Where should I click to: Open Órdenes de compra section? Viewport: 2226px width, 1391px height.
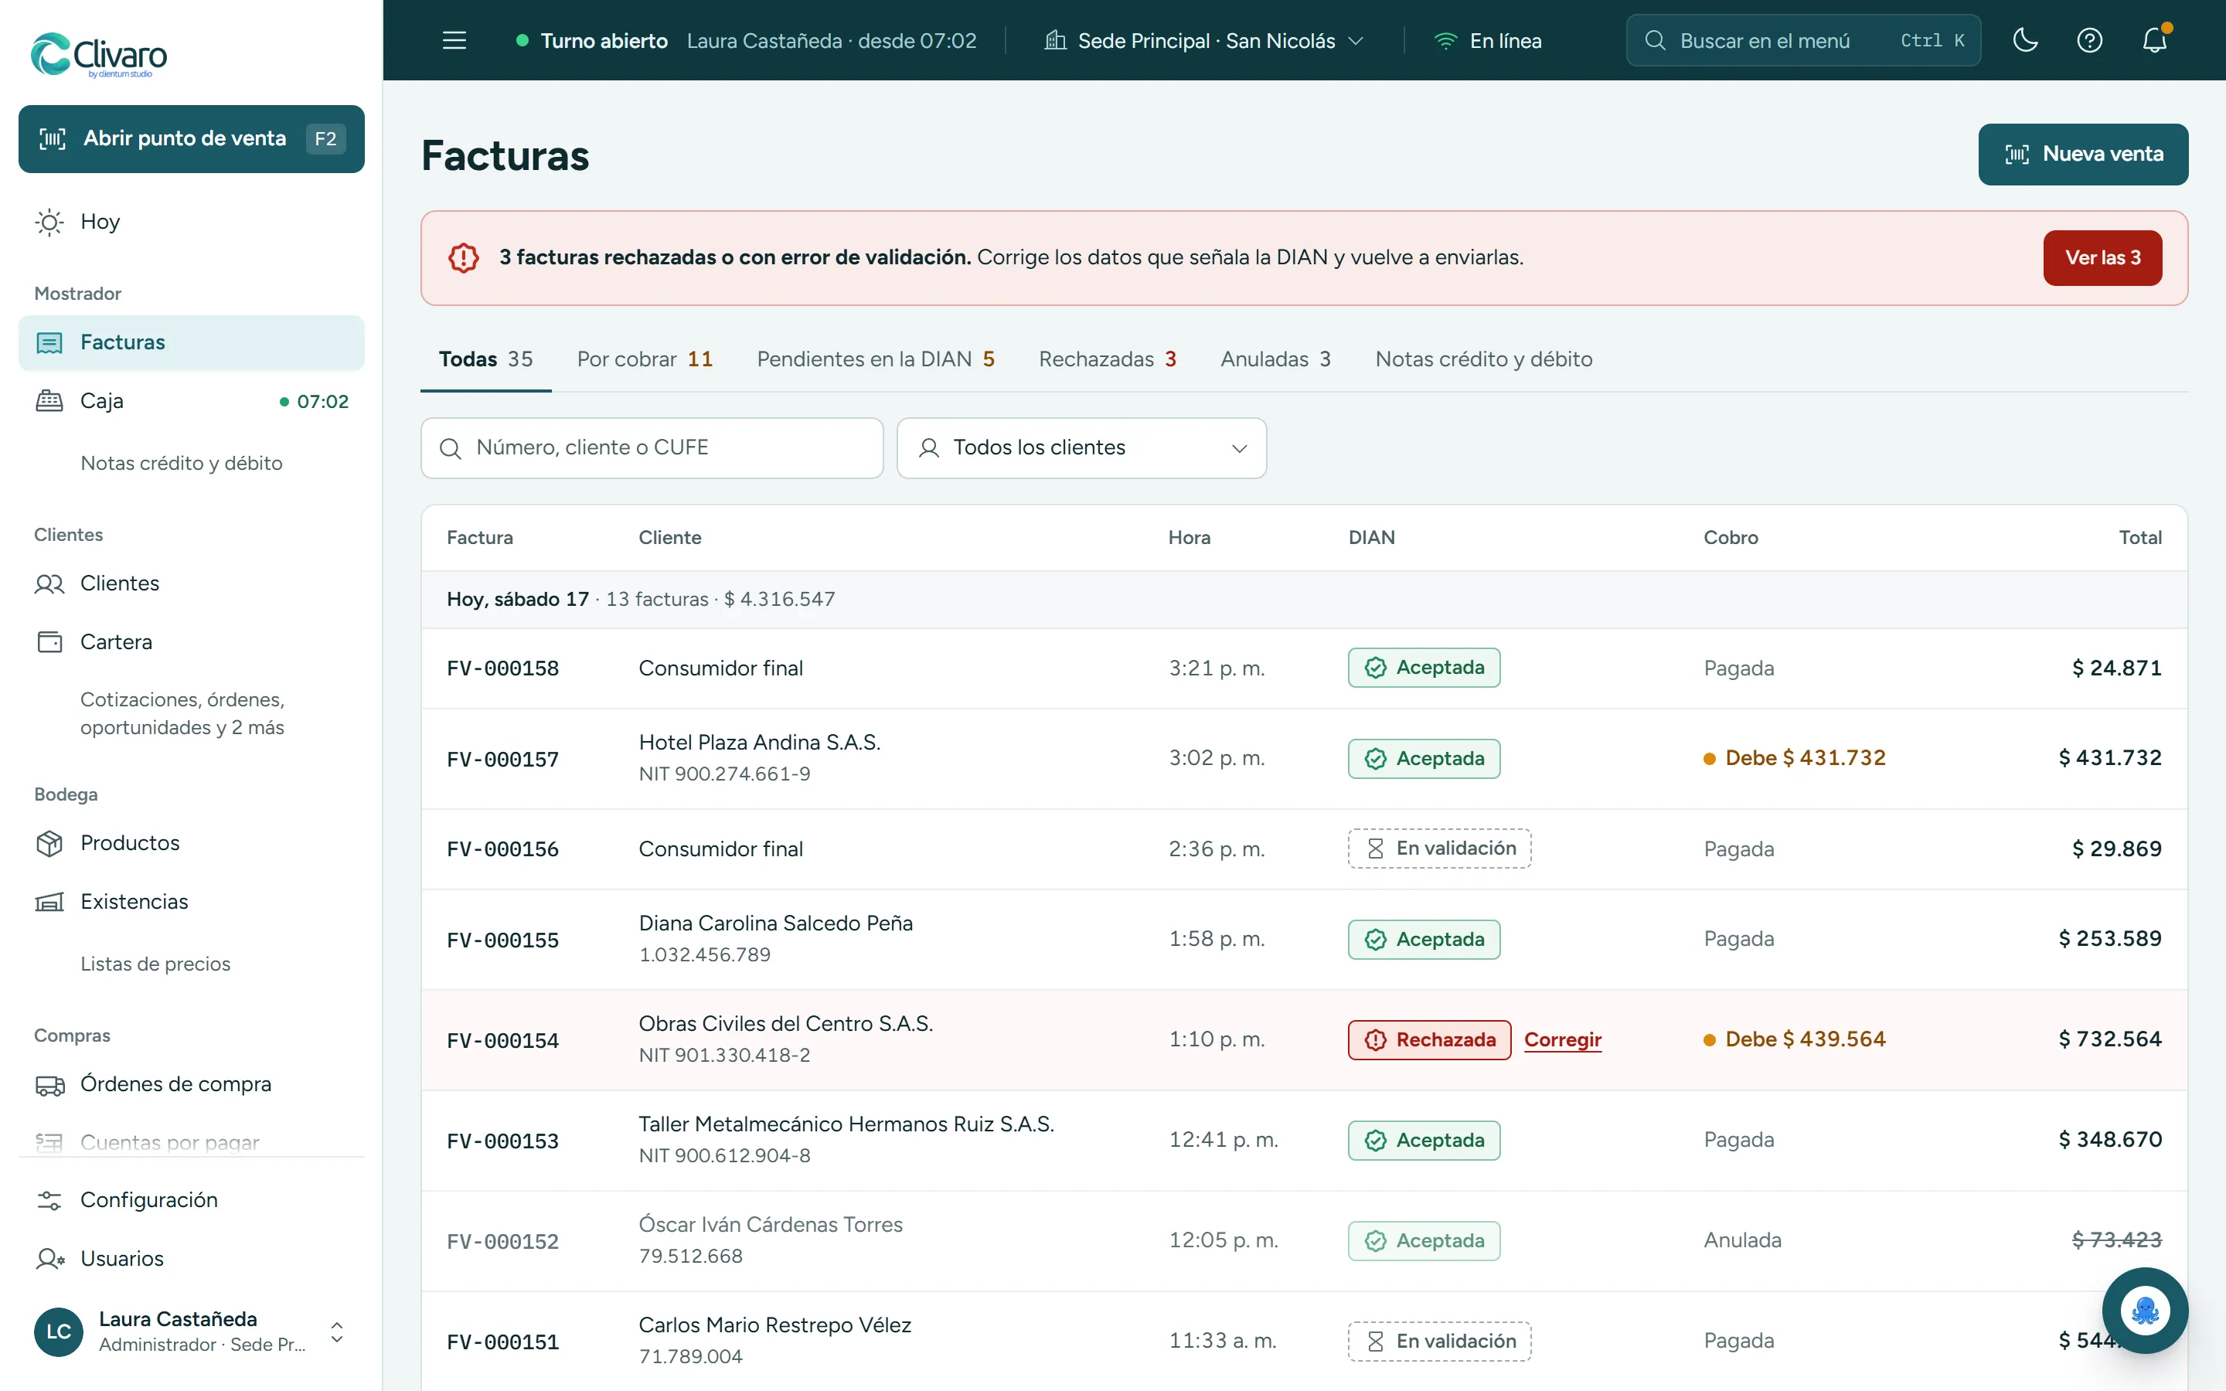click(192, 1083)
